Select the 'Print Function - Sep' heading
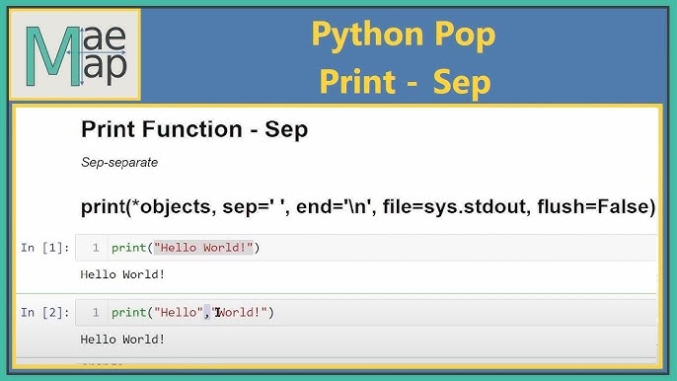This screenshot has width=677, height=381. 194,129
